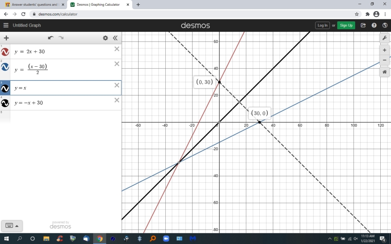The height and width of the screenshot is (244, 391).
Task: Reload the Desmos page
Action: coord(23,14)
